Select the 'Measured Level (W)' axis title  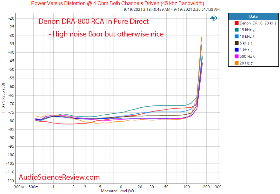coord(117,191)
